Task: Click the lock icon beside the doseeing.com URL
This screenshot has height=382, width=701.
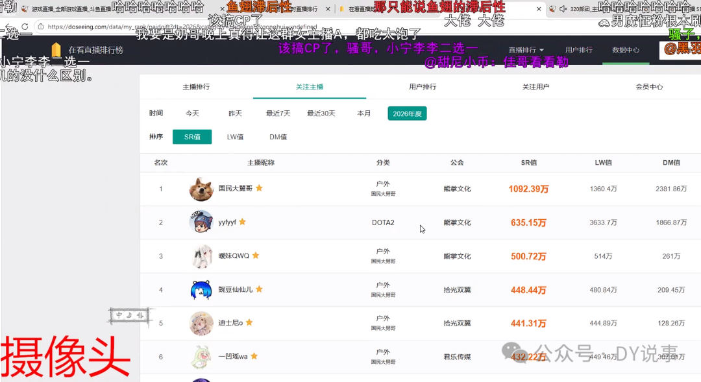Action: click(41, 27)
